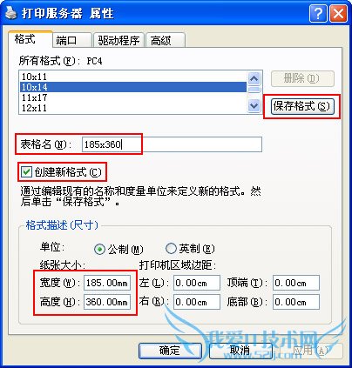Click the 高度 height input field
This screenshot has width=352, height=368.
pos(107,302)
